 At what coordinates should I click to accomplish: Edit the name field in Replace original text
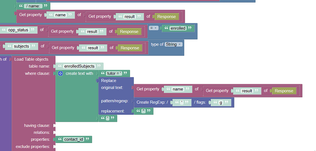[x=178, y=89]
